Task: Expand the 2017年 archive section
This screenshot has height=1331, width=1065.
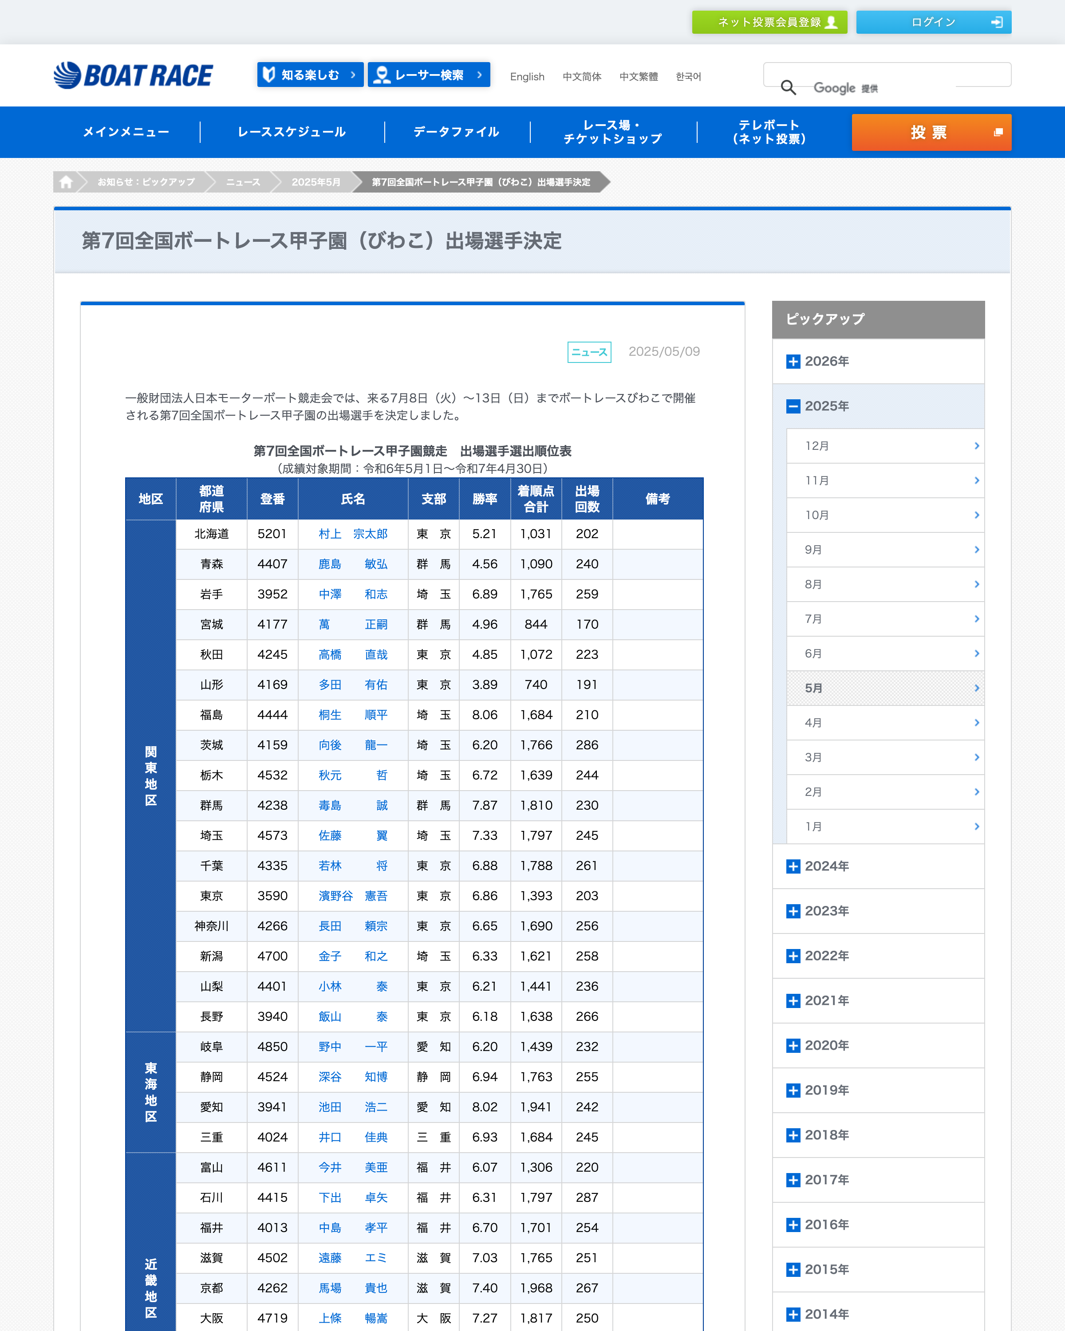Action: click(878, 1180)
